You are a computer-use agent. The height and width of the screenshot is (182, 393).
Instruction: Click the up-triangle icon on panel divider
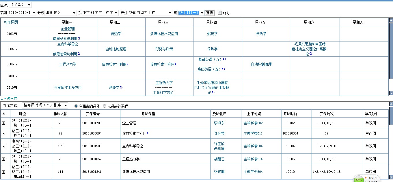pos(5,98)
